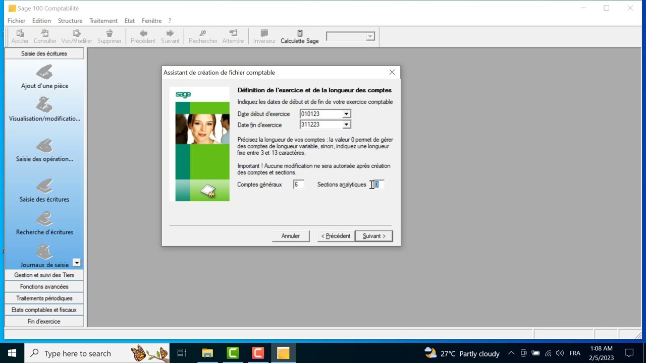The width and height of the screenshot is (646, 363).
Task: Open the Structure menu
Action: pyautogui.click(x=70, y=21)
